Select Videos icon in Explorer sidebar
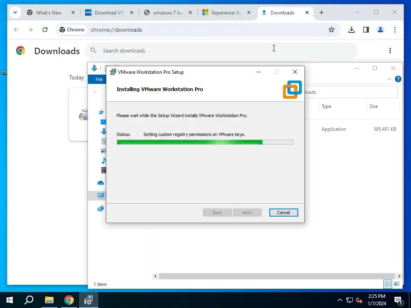411x308 pixels. pos(104,170)
